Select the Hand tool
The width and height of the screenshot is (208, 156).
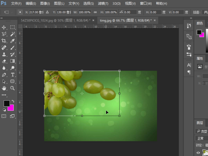pyautogui.click(x=4, y=88)
